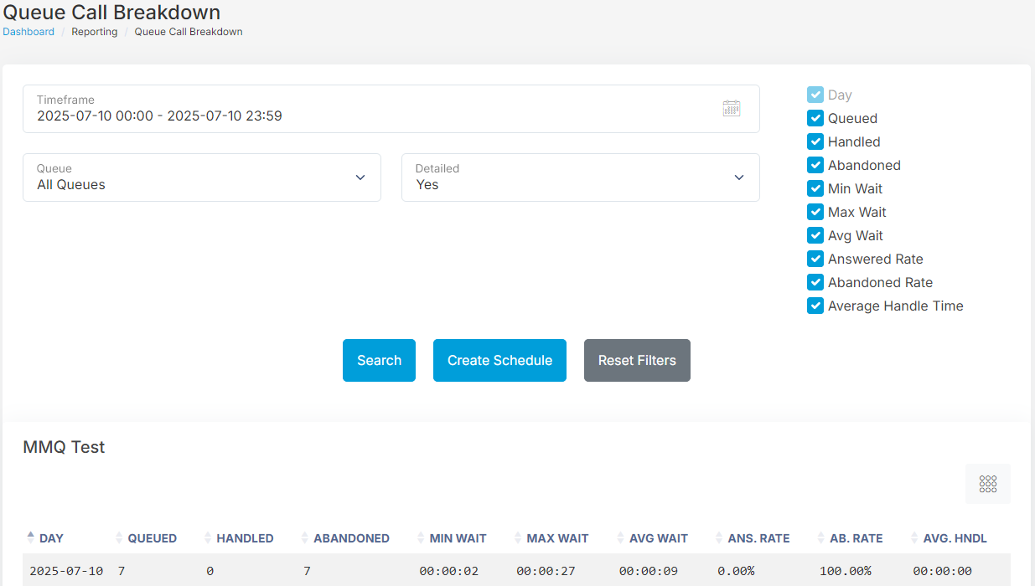1035x586 pixels.
Task: Sort by the AVG WAIT column arrows
Action: tap(621, 538)
